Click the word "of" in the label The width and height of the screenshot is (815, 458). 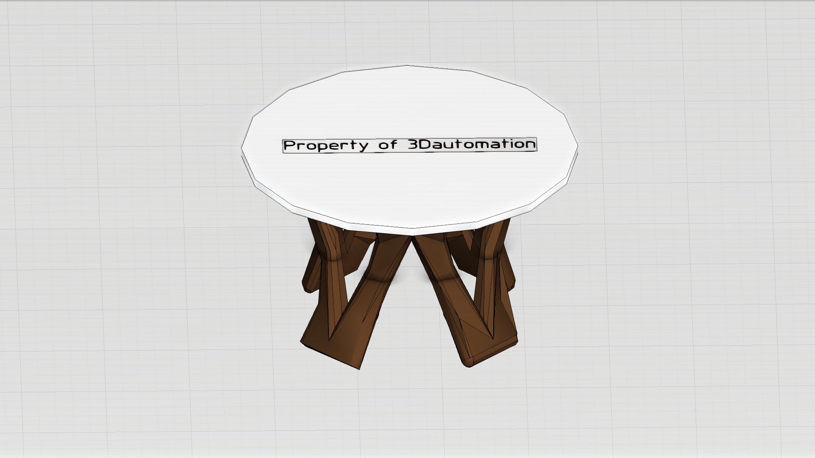click(x=388, y=145)
